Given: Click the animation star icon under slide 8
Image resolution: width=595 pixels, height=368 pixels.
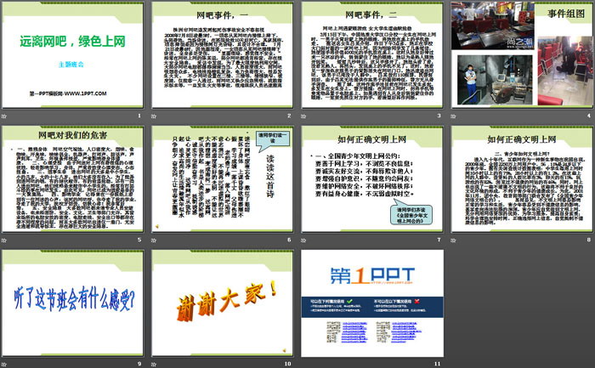Looking at the screenshot, I should click(x=453, y=241).
